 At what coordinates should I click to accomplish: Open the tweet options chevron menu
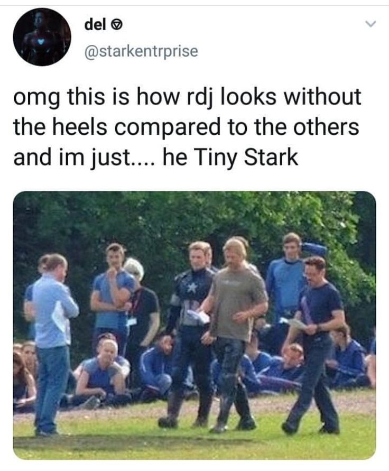coord(371,24)
